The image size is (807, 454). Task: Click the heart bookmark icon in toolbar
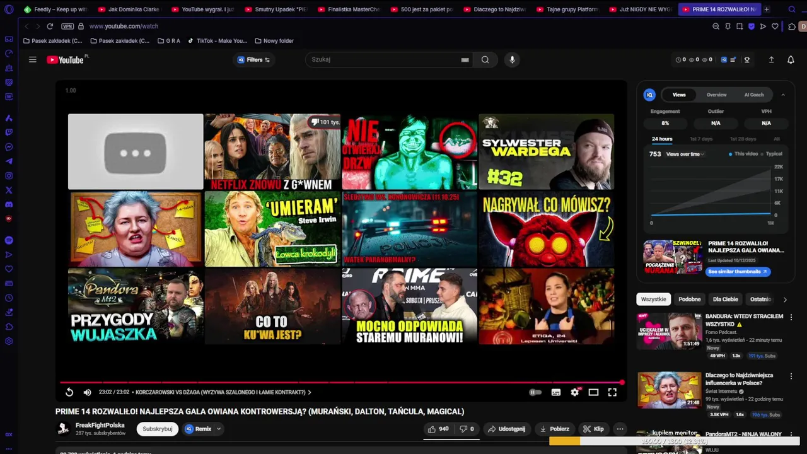[x=775, y=26]
